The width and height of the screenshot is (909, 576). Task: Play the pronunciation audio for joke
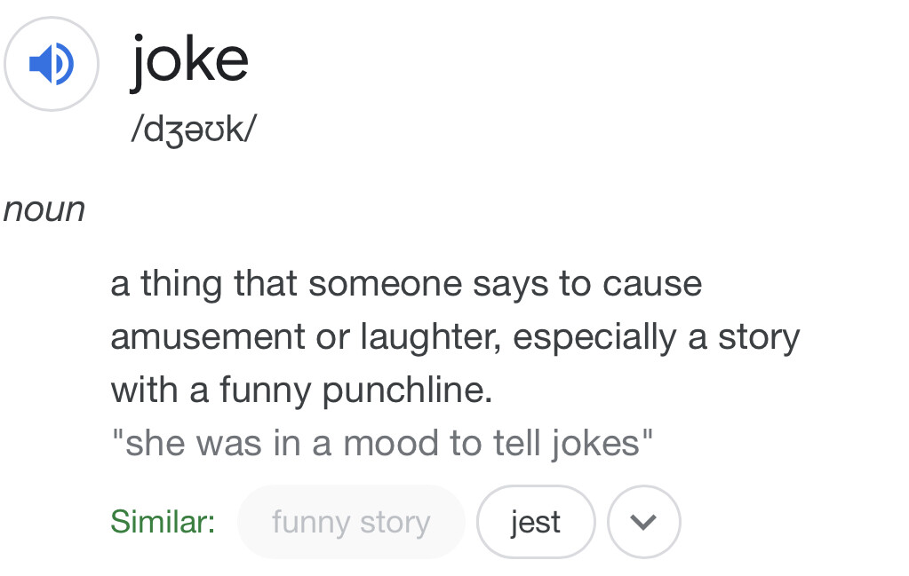pyautogui.click(x=52, y=64)
